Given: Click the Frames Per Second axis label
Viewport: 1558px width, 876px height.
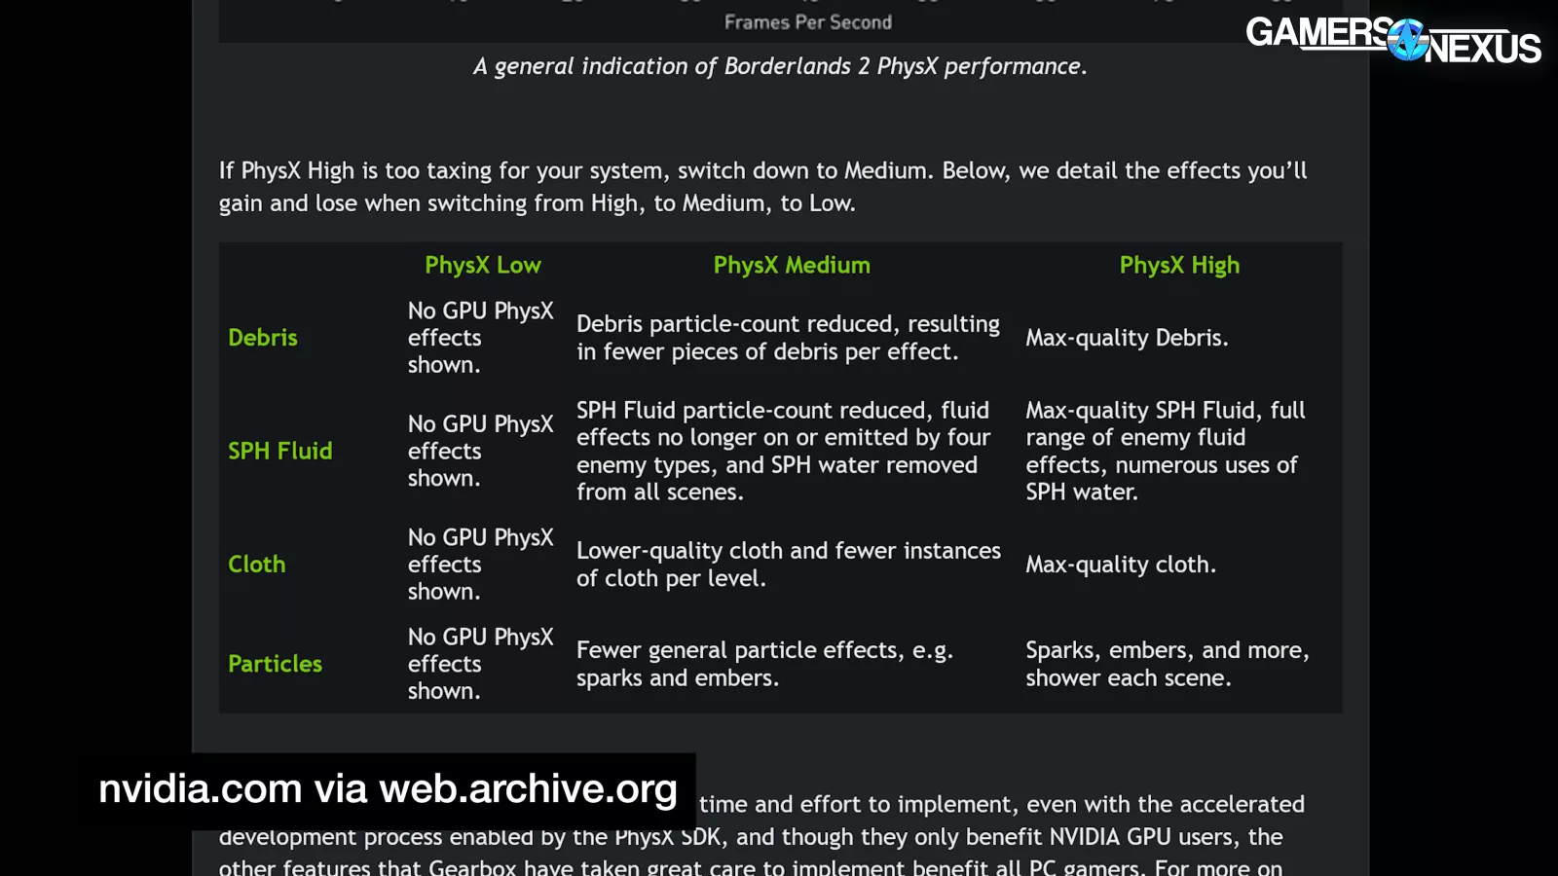Looking at the screenshot, I should [807, 22].
